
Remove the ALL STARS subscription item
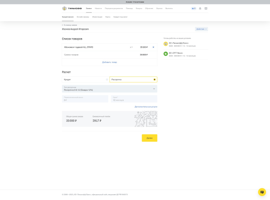153,47
